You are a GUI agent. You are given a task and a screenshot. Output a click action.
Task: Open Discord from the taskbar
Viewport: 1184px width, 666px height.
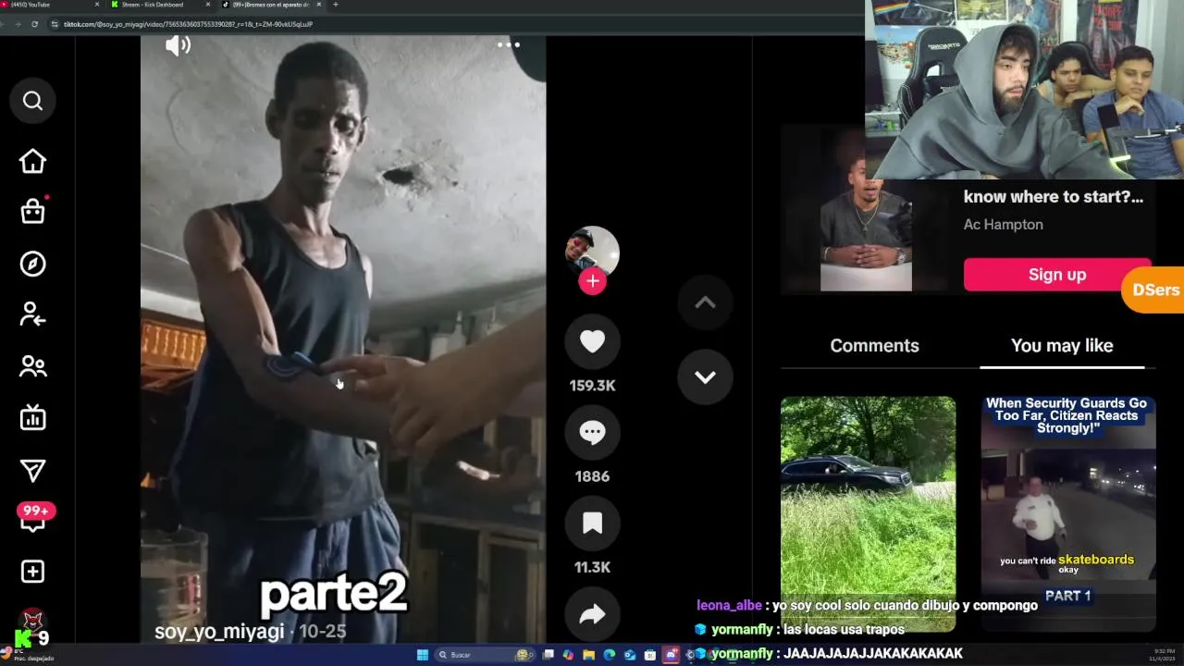[671, 655]
